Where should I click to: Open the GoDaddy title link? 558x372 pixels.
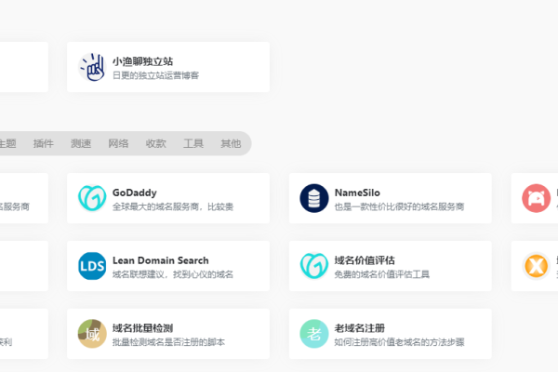pos(135,193)
